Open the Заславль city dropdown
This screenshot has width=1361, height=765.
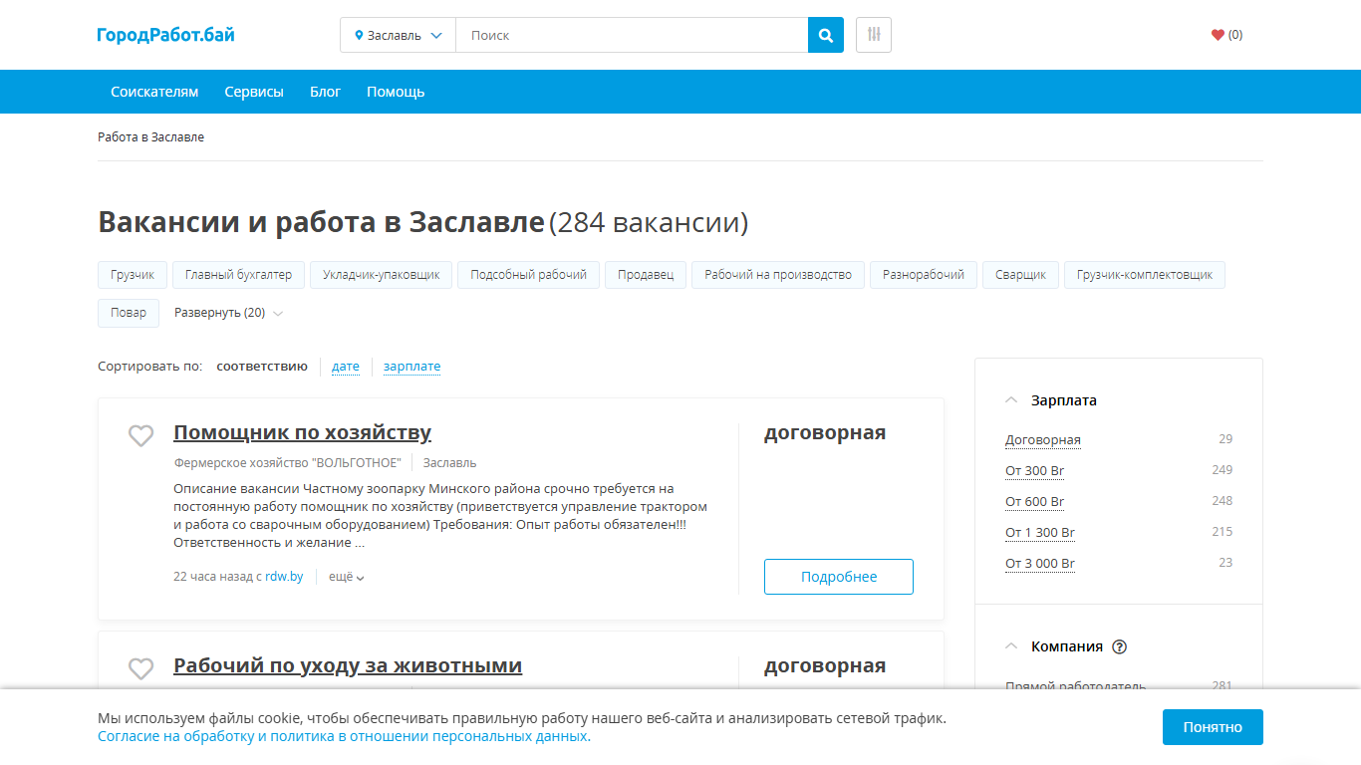point(399,35)
